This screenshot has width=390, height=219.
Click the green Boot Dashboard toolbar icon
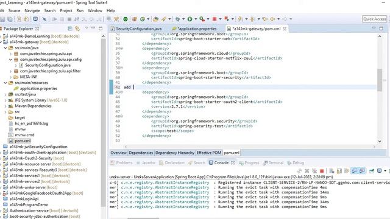(x=126, y=19)
